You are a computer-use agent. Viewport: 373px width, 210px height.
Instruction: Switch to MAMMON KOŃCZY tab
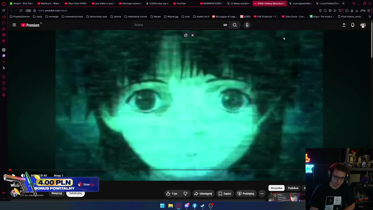click(212, 3)
